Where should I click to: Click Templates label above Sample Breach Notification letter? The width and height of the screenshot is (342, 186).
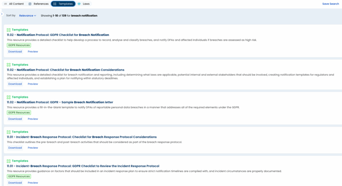20,97
